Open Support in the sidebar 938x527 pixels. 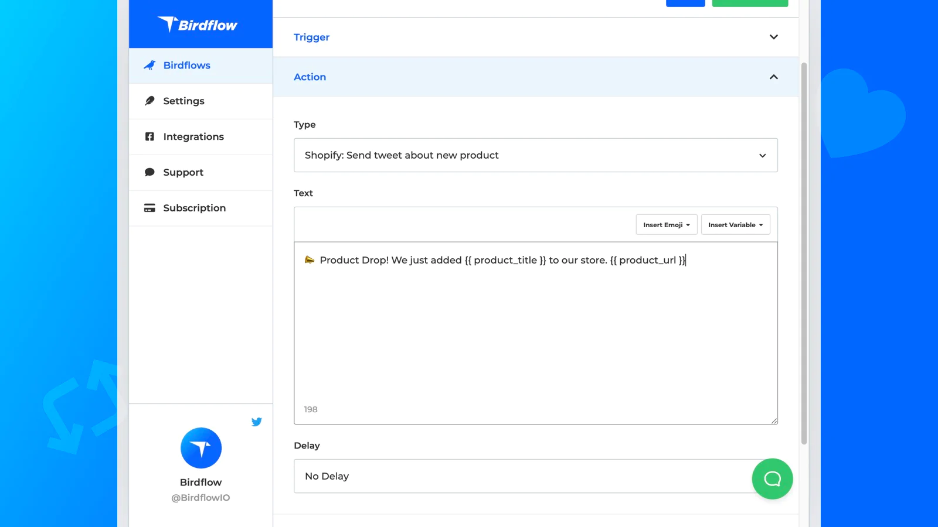click(200, 173)
